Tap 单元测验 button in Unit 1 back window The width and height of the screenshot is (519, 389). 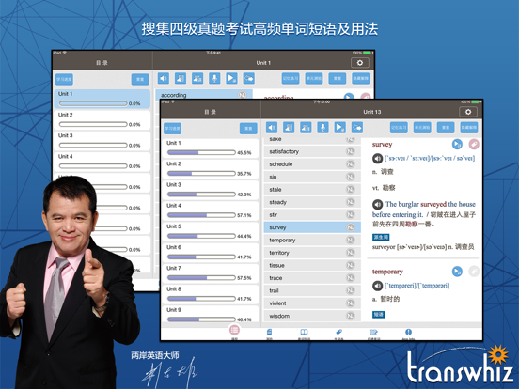point(314,78)
